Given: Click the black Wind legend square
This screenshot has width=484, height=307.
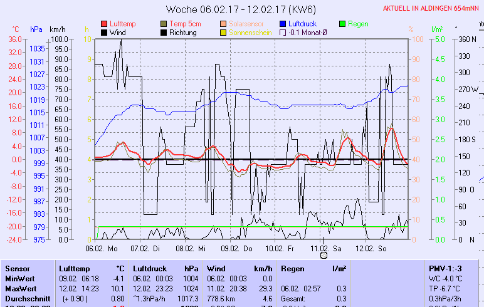Looking at the screenshot, I should point(104,33).
